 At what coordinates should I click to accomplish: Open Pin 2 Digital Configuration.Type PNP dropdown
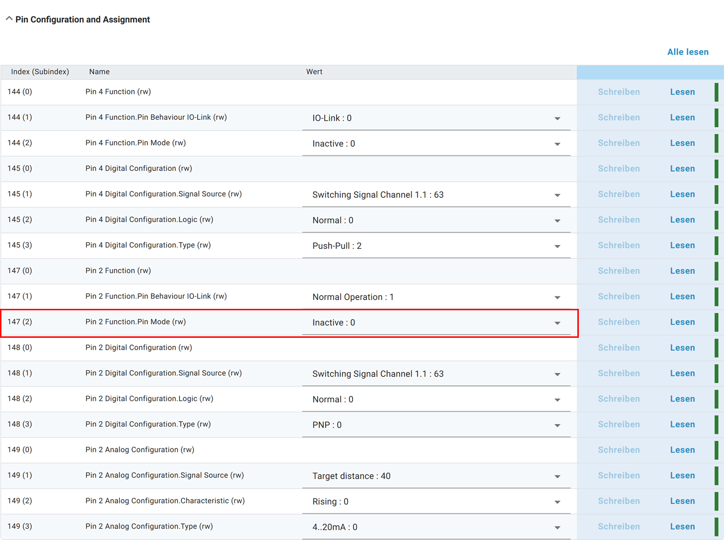[x=436, y=425]
